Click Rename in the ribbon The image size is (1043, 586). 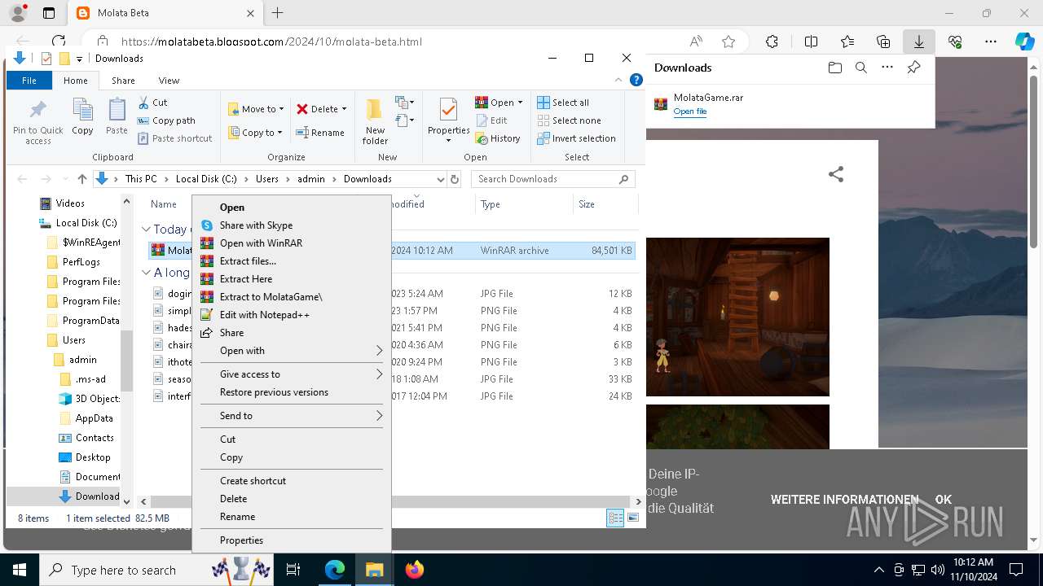point(320,133)
